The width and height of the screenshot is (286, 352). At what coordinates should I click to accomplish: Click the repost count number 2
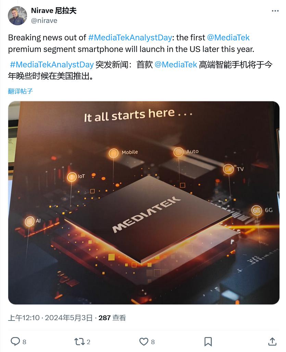coord(88,342)
